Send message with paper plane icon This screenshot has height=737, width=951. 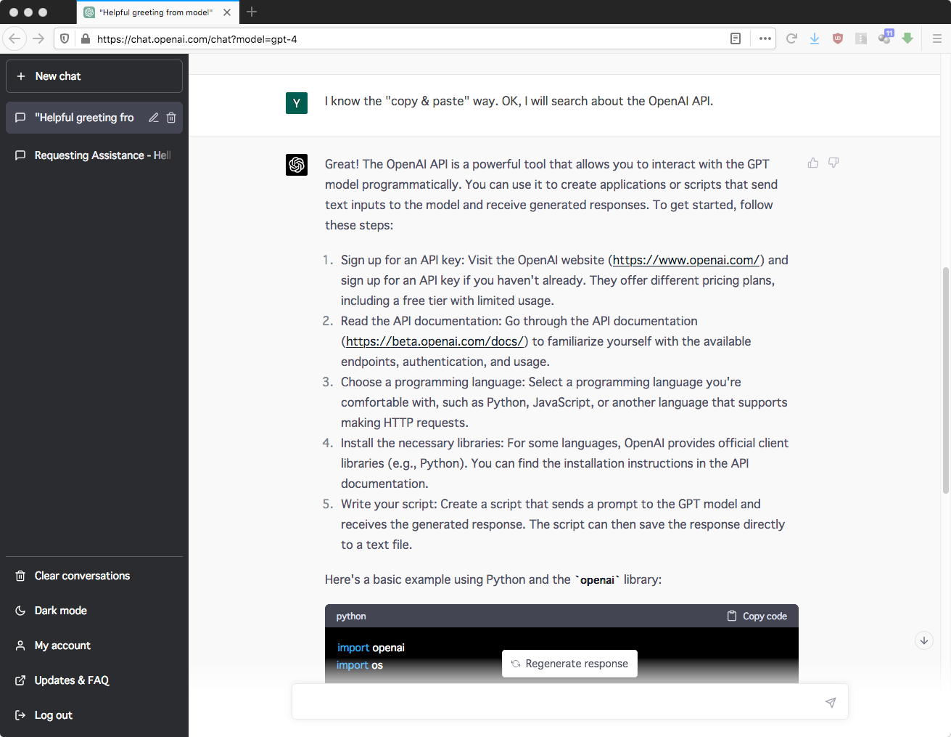coord(831,702)
